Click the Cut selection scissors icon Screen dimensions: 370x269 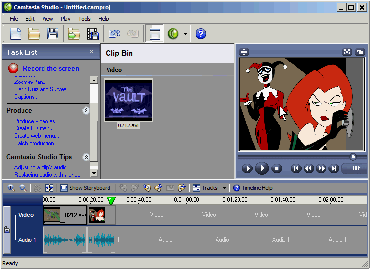(x=38, y=188)
